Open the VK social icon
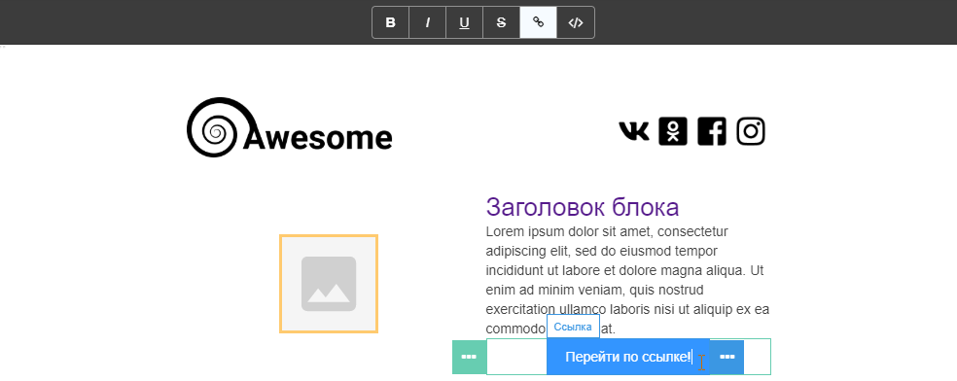The image size is (957, 381). [634, 131]
